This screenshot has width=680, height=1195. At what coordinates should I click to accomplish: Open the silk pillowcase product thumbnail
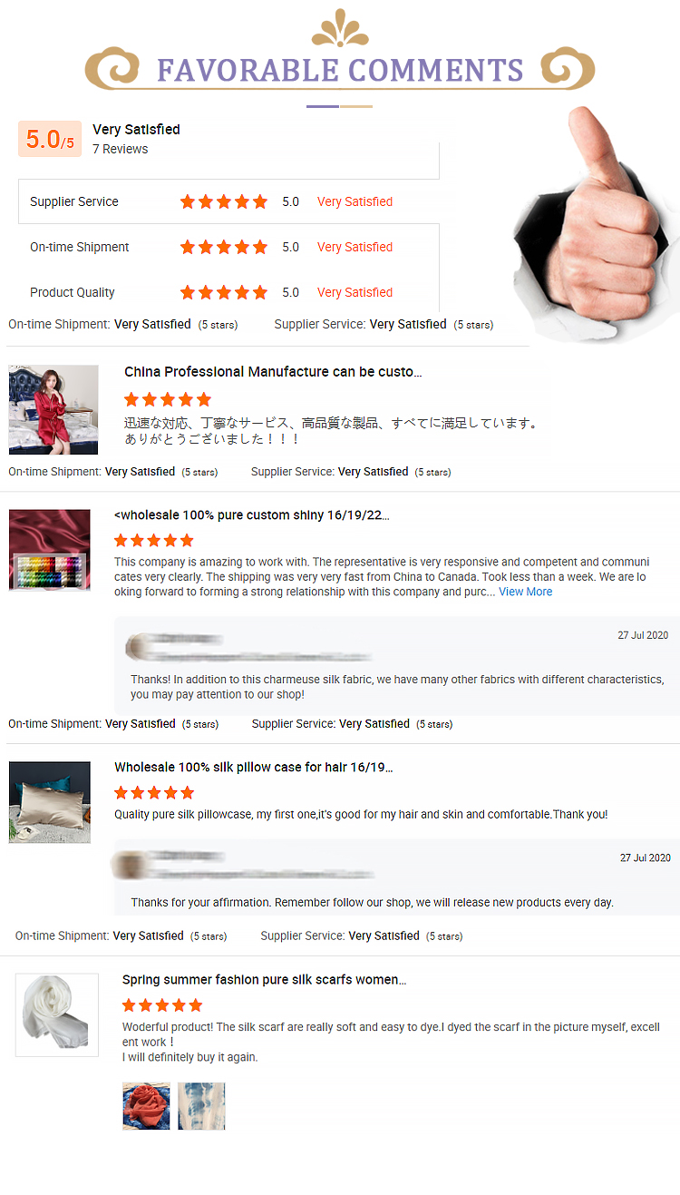coord(50,802)
